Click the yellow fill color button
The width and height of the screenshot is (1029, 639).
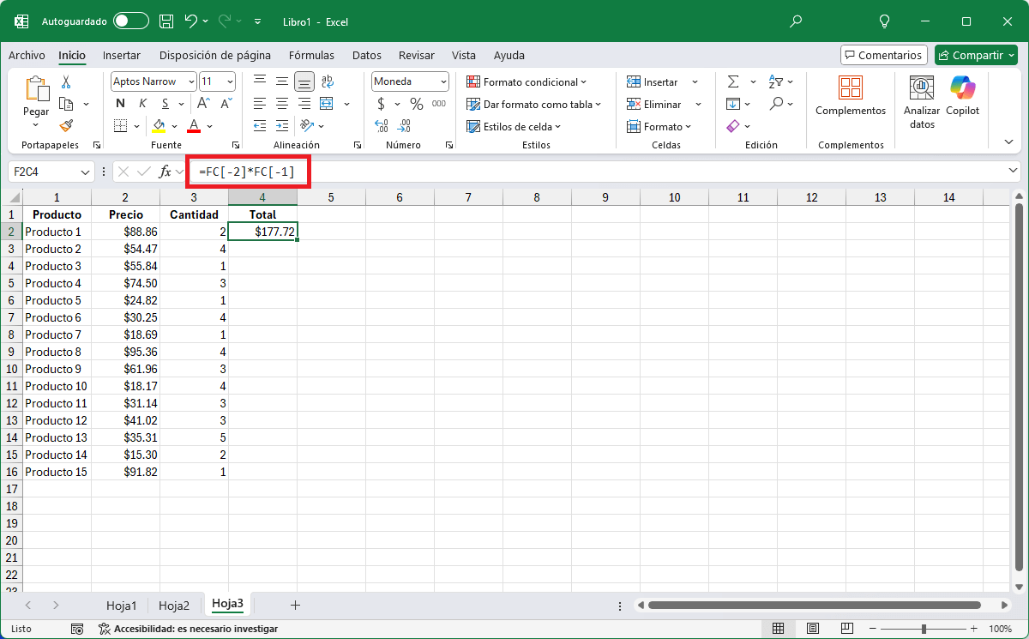[159, 126]
